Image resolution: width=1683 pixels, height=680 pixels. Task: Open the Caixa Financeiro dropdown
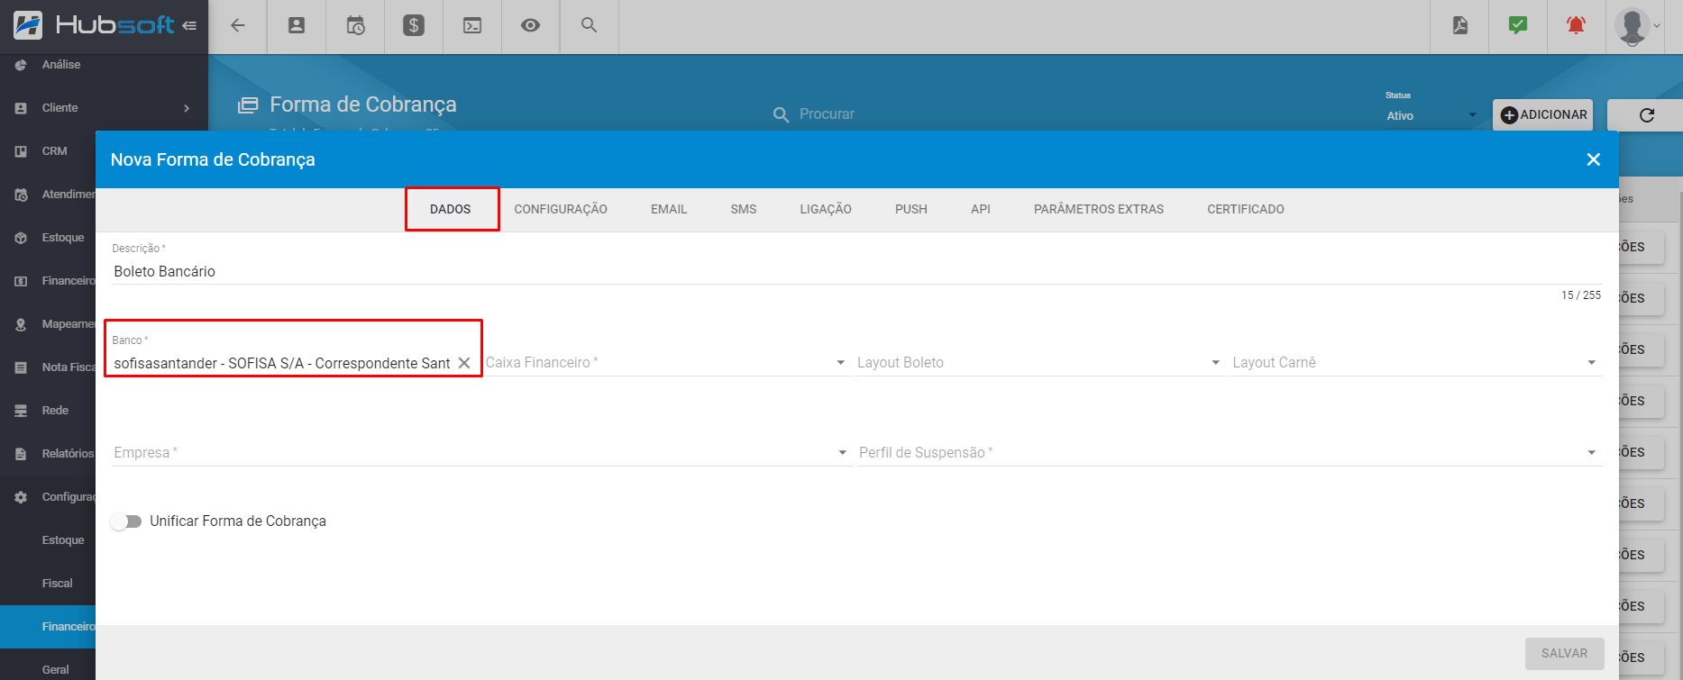667,363
